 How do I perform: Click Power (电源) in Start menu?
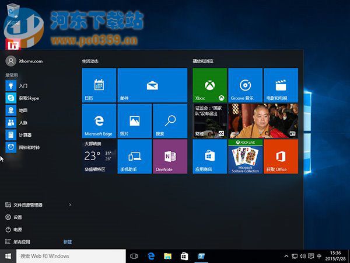[13, 230]
